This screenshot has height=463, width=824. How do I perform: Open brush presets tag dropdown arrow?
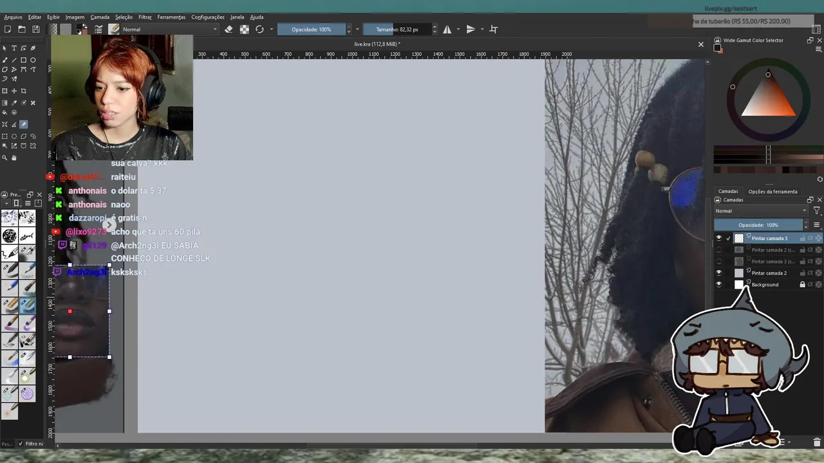(8, 203)
